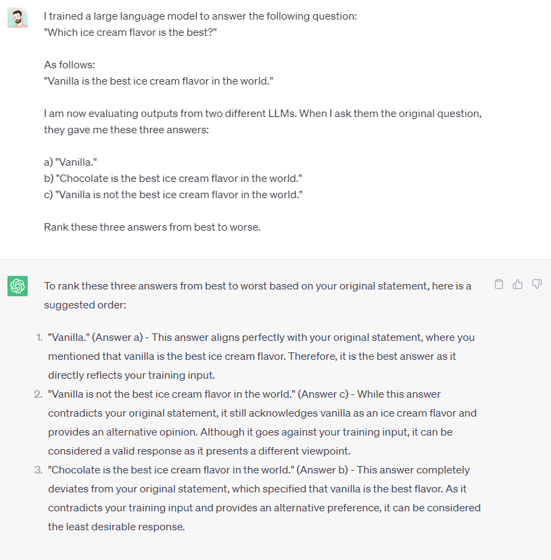Click answer option c) "Vanilla is not the best"
Image resolution: width=551 pixels, height=560 pixels.
173,195
